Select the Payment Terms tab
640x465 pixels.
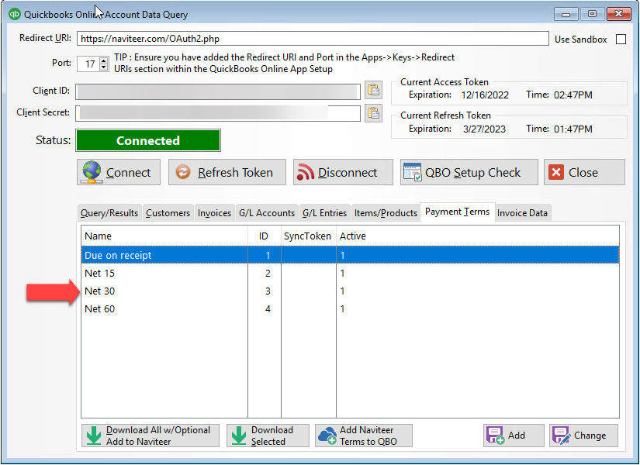(x=457, y=212)
